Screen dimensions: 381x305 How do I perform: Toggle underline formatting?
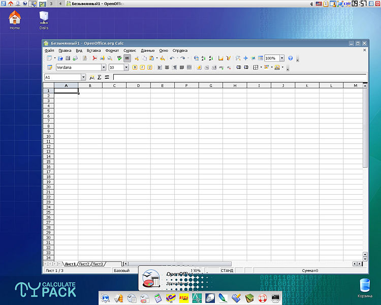(x=150, y=68)
